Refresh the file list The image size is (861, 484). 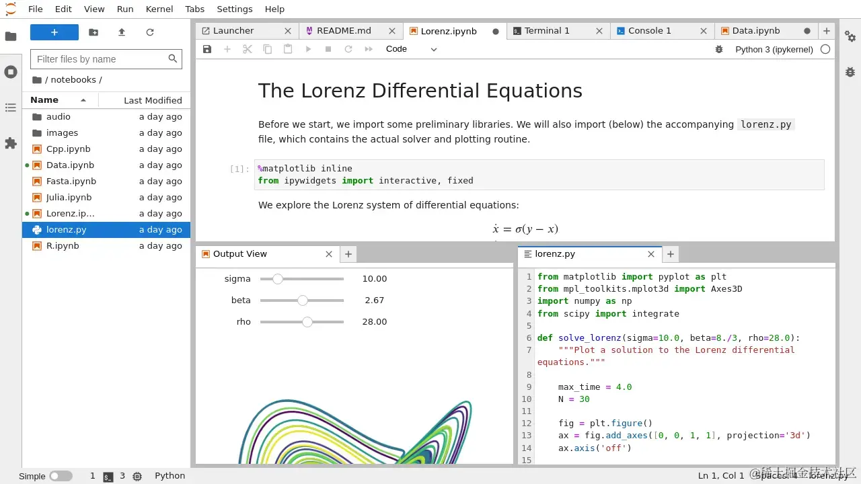pyautogui.click(x=150, y=32)
